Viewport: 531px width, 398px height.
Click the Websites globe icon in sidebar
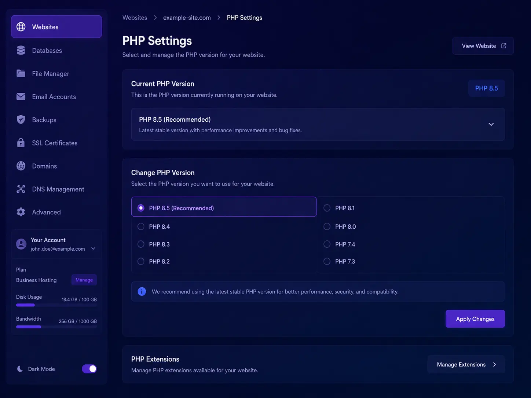[x=21, y=27]
